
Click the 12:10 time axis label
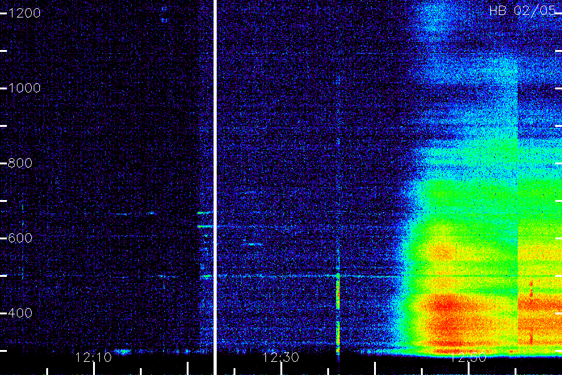[x=94, y=357]
